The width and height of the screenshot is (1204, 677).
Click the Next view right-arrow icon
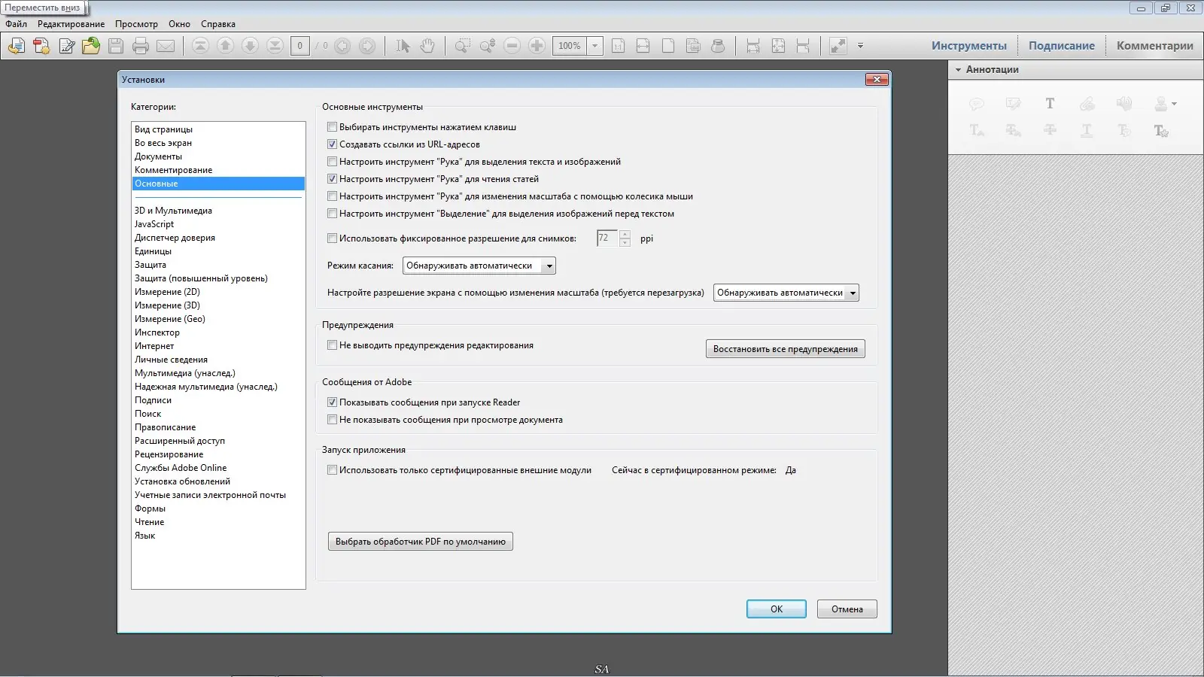tap(367, 46)
